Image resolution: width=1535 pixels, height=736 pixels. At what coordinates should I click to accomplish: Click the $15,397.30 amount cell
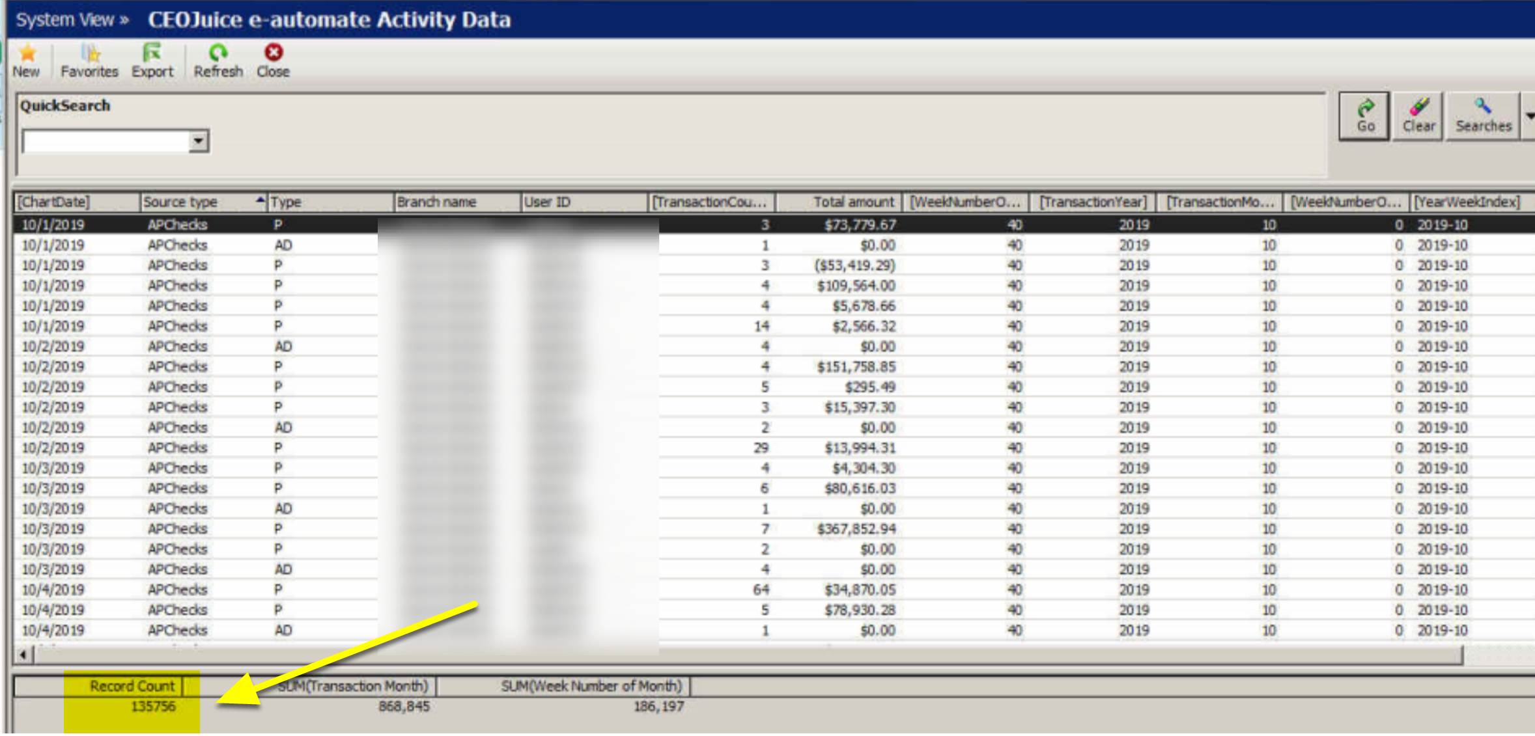point(860,407)
